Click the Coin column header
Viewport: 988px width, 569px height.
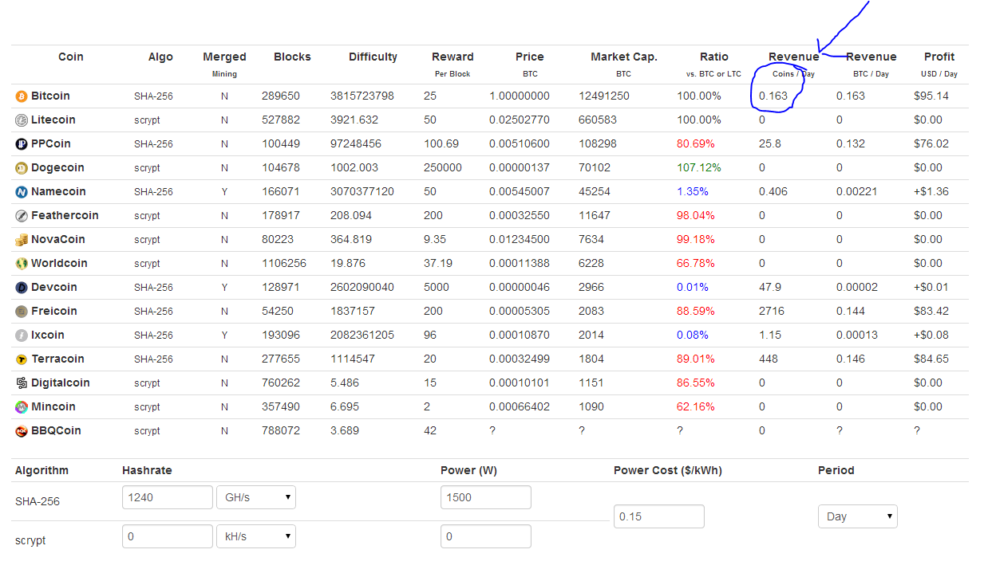pyautogui.click(x=71, y=57)
